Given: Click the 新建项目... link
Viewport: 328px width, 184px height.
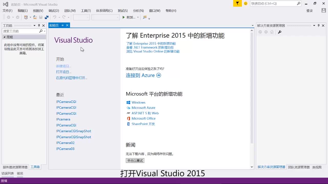Looking at the screenshot, I should pos(64,66).
